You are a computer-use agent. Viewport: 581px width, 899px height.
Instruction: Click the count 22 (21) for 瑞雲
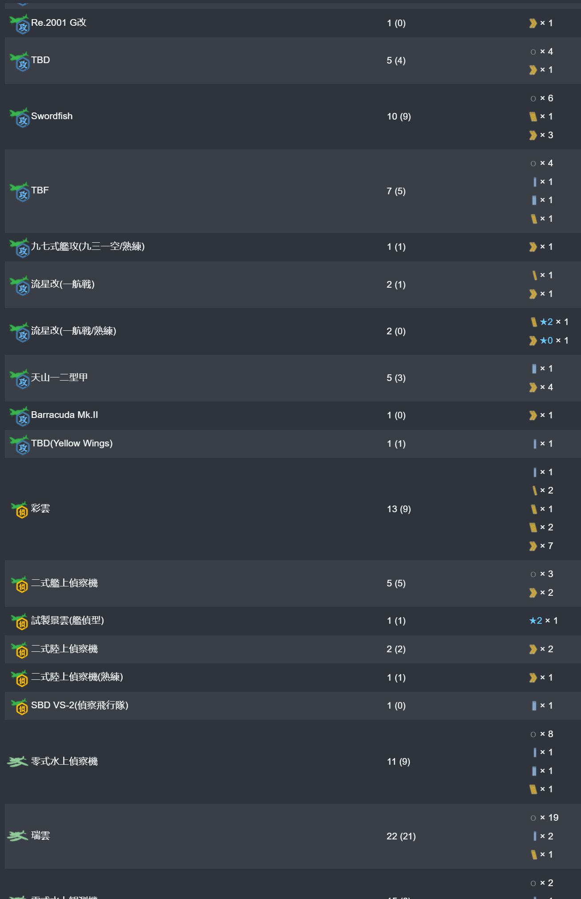[401, 836]
